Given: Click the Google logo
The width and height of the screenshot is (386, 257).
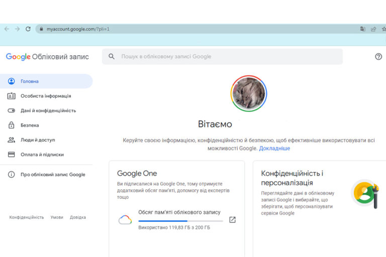Looking at the screenshot, I should tap(18, 57).
